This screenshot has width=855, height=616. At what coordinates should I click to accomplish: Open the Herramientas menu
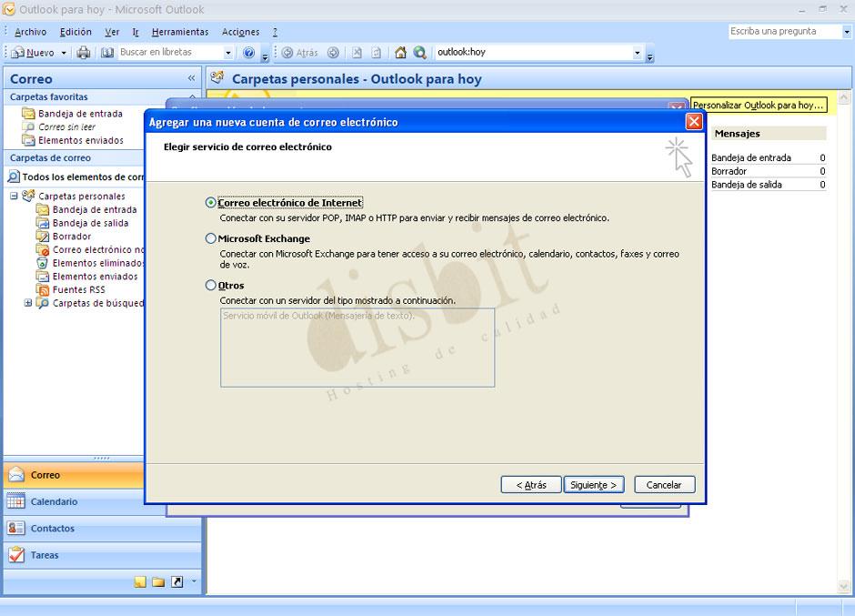coord(179,30)
